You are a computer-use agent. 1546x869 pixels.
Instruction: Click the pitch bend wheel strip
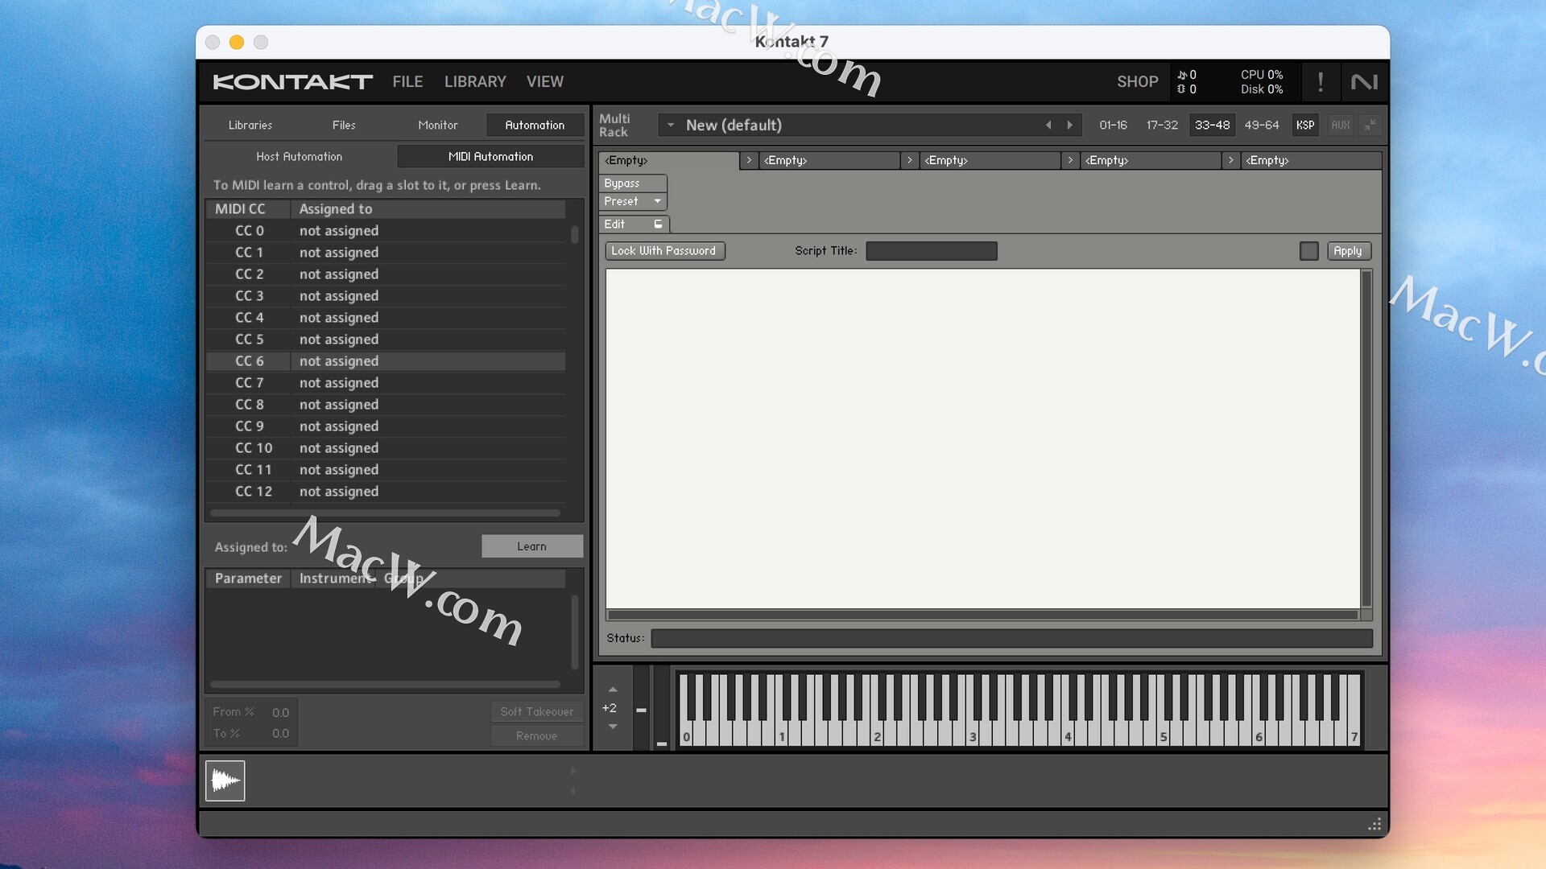tap(642, 708)
